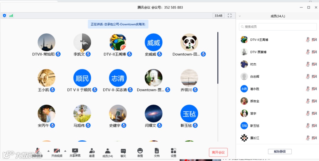Select DTV-II-买志清 blue 志清 avatar
The image size is (319, 161).
118,78
